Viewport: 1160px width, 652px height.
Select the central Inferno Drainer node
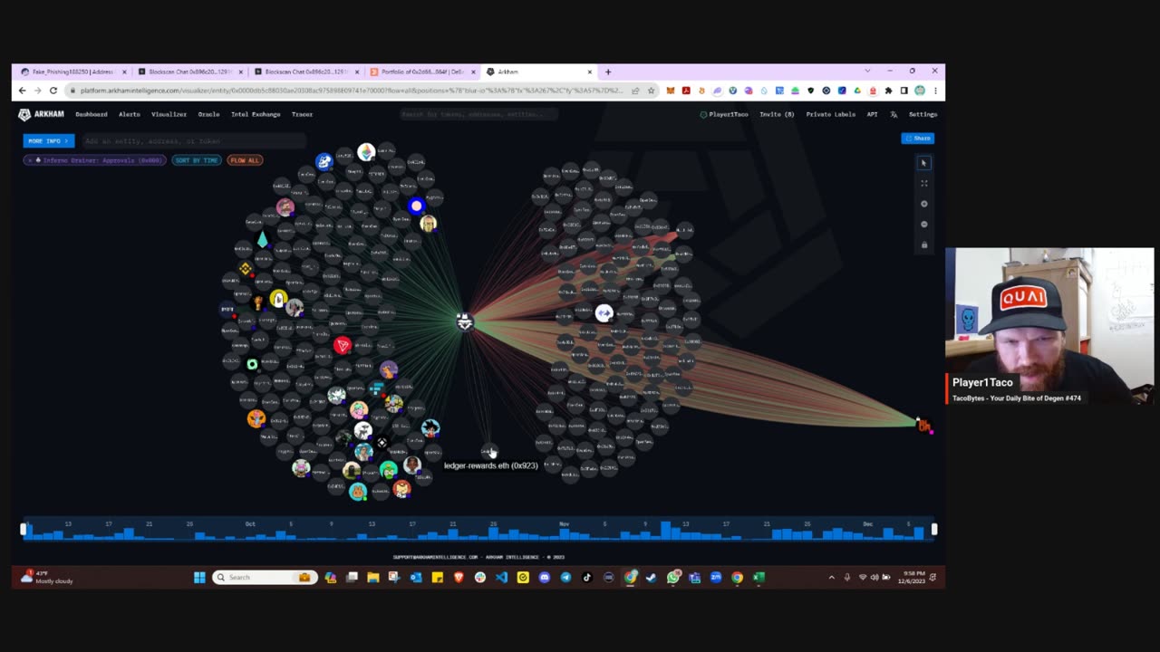pyautogui.click(x=464, y=321)
